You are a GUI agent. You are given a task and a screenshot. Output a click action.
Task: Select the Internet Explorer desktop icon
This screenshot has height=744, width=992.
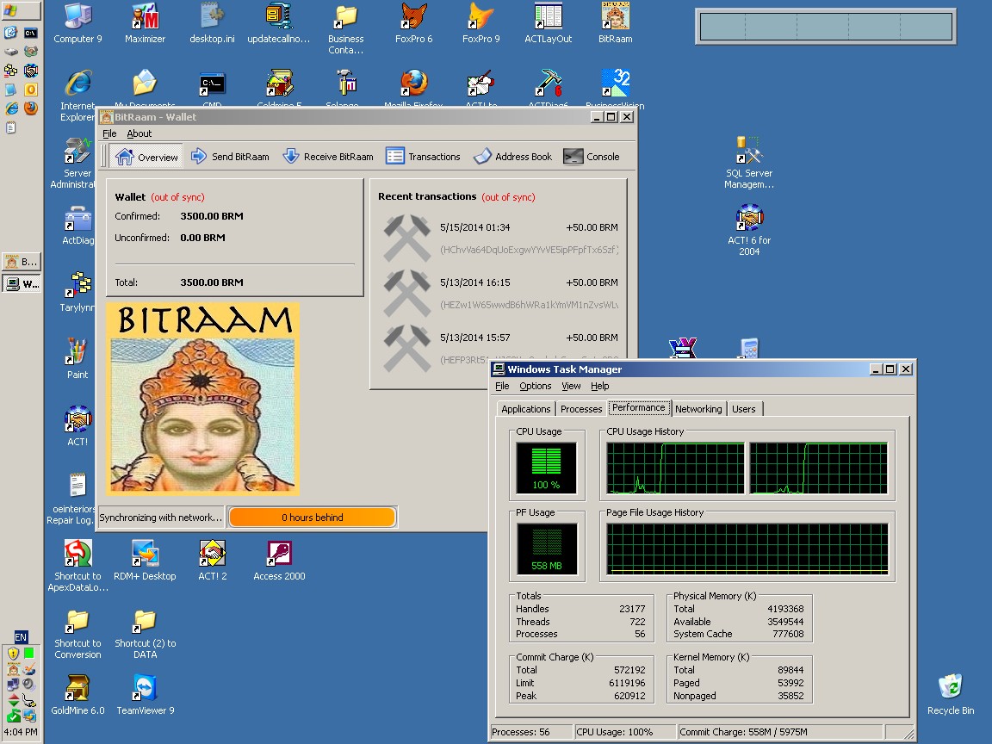coord(77,95)
